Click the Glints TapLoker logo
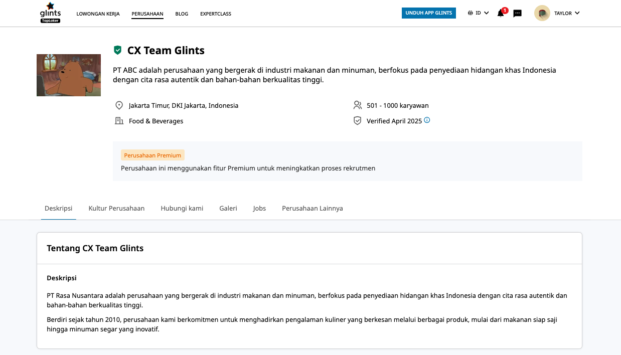 pyautogui.click(x=50, y=13)
